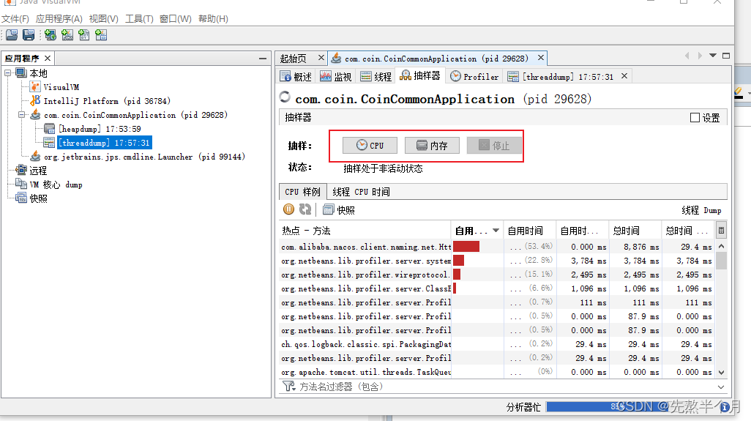Open the document list dropdown arrow
The image size is (751, 421).
pyautogui.click(x=713, y=56)
